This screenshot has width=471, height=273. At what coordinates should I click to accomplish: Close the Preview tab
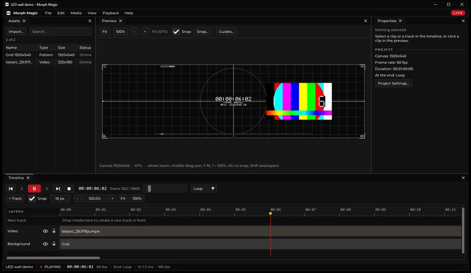(x=121, y=21)
